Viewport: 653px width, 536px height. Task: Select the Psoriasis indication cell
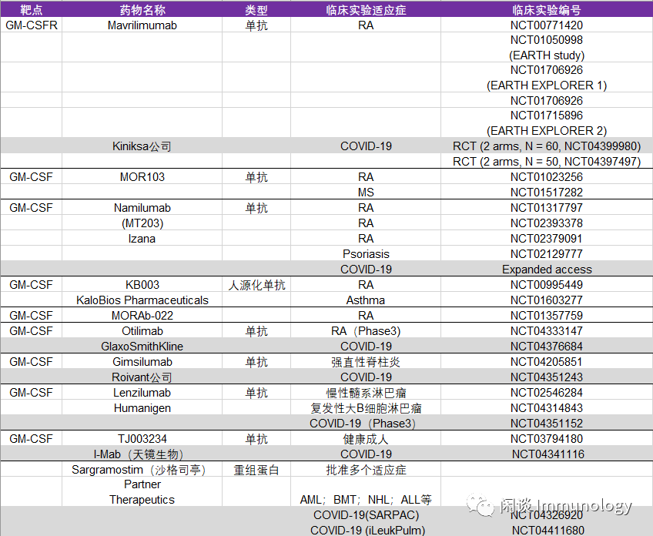[x=366, y=253]
